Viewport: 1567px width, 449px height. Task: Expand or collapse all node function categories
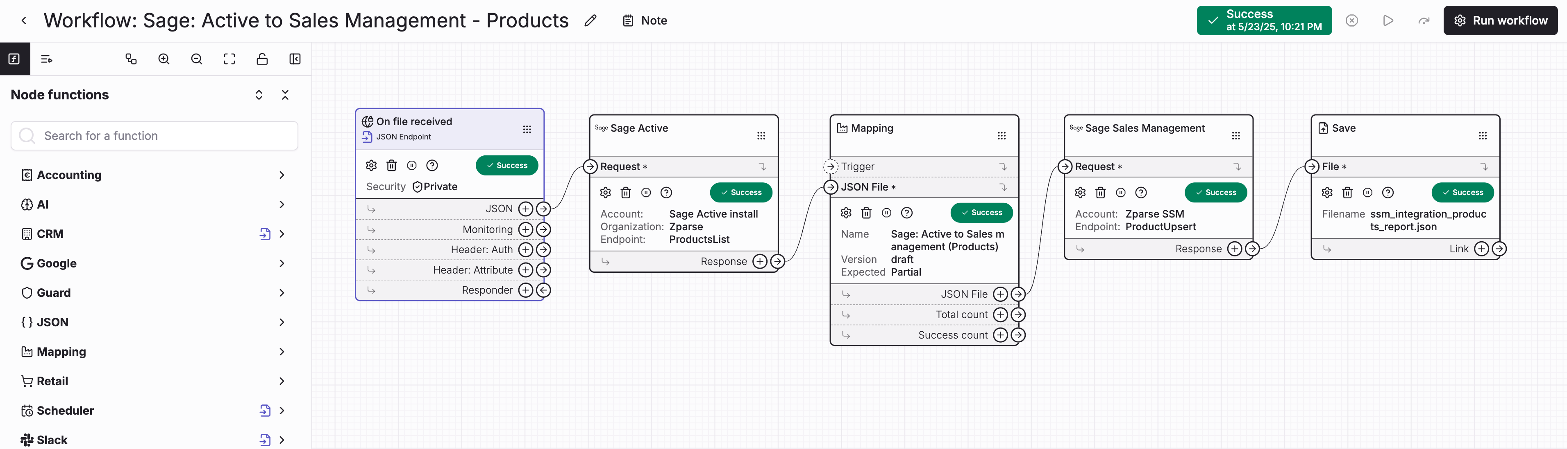point(259,94)
